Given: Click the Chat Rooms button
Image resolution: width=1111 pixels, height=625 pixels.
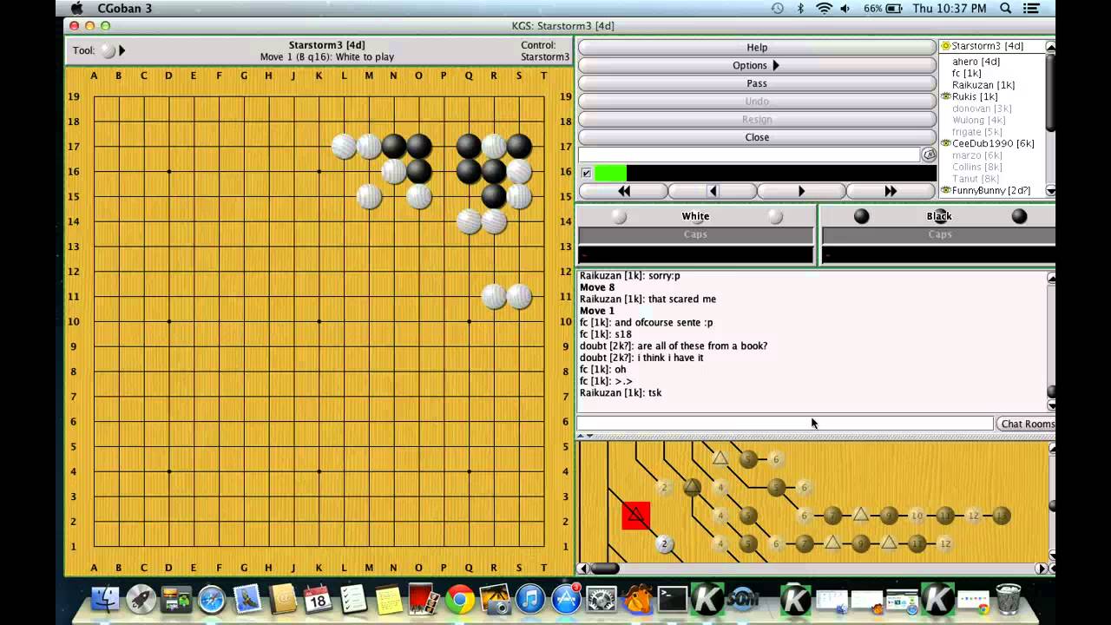Looking at the screenshot, I should [1026, 424].
